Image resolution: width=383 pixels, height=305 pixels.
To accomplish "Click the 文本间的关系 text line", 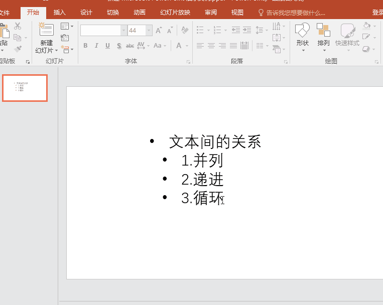I will coord(215,142).
